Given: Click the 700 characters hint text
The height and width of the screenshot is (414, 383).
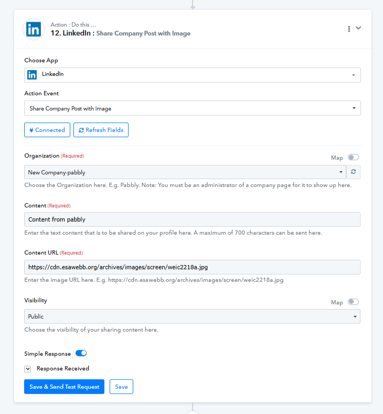Looking at the screenshot, I should click(x=173, y=233).
